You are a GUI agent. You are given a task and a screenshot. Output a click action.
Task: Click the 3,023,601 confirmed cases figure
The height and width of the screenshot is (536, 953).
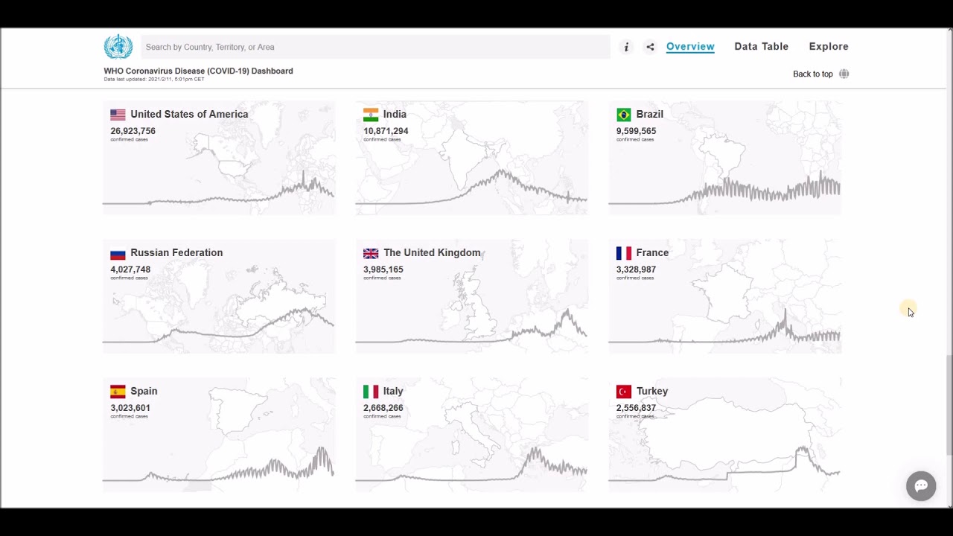130,408
